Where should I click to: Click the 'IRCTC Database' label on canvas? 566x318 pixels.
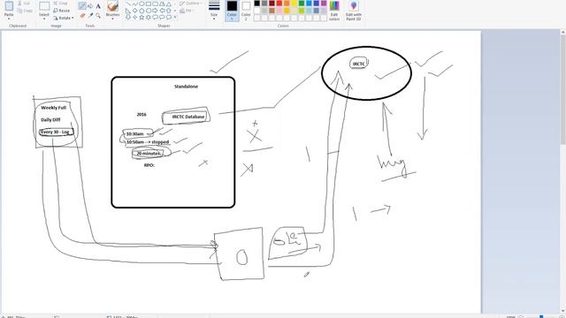(188, 117)
